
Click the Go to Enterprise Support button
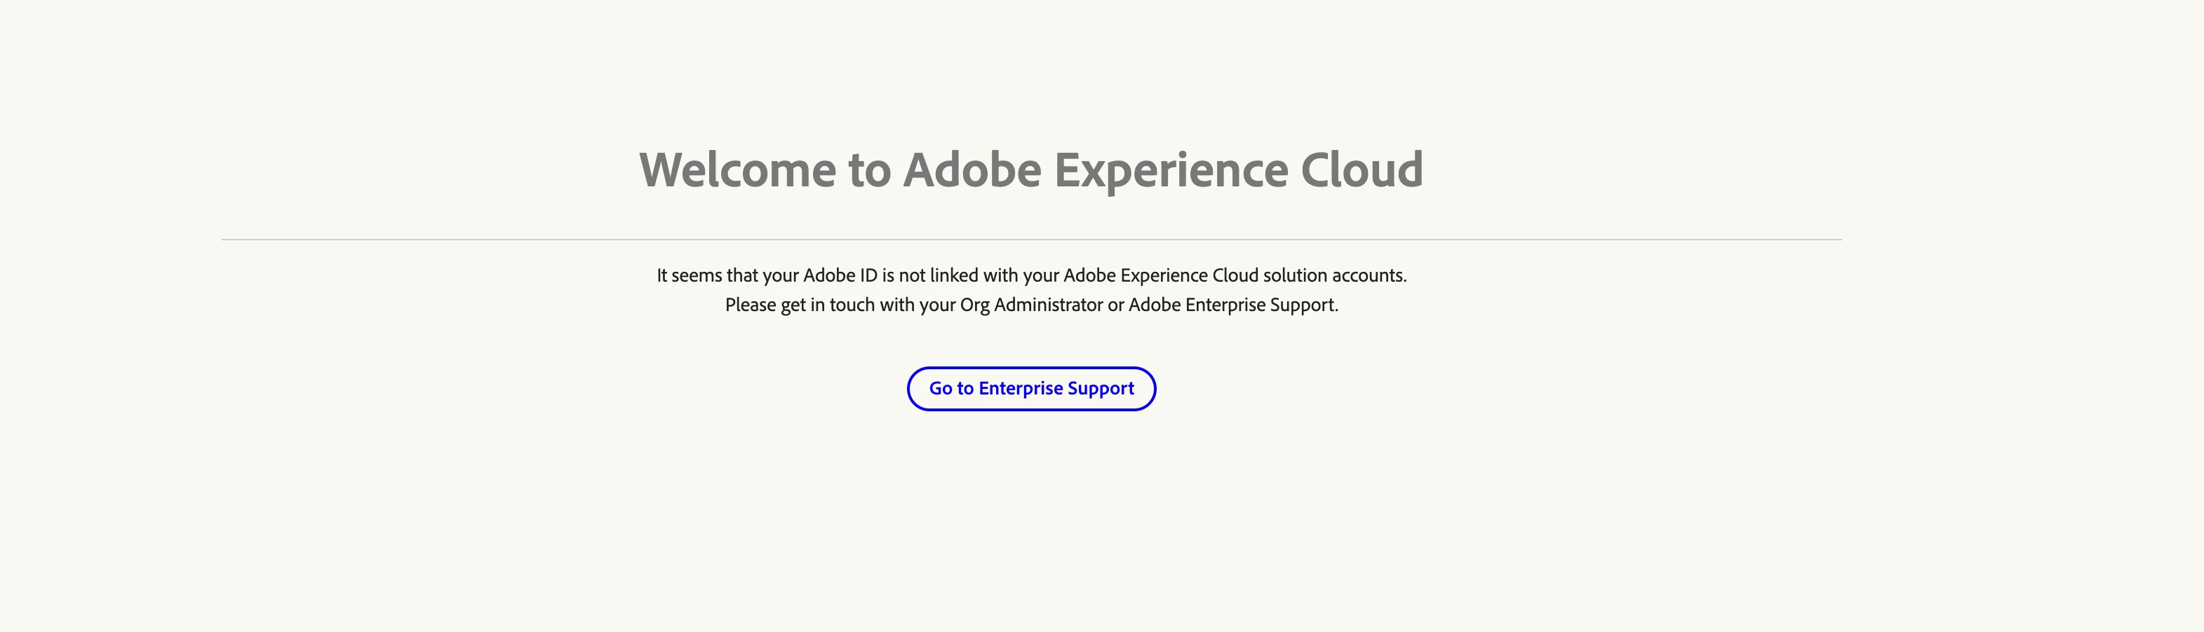[1031, 389]
